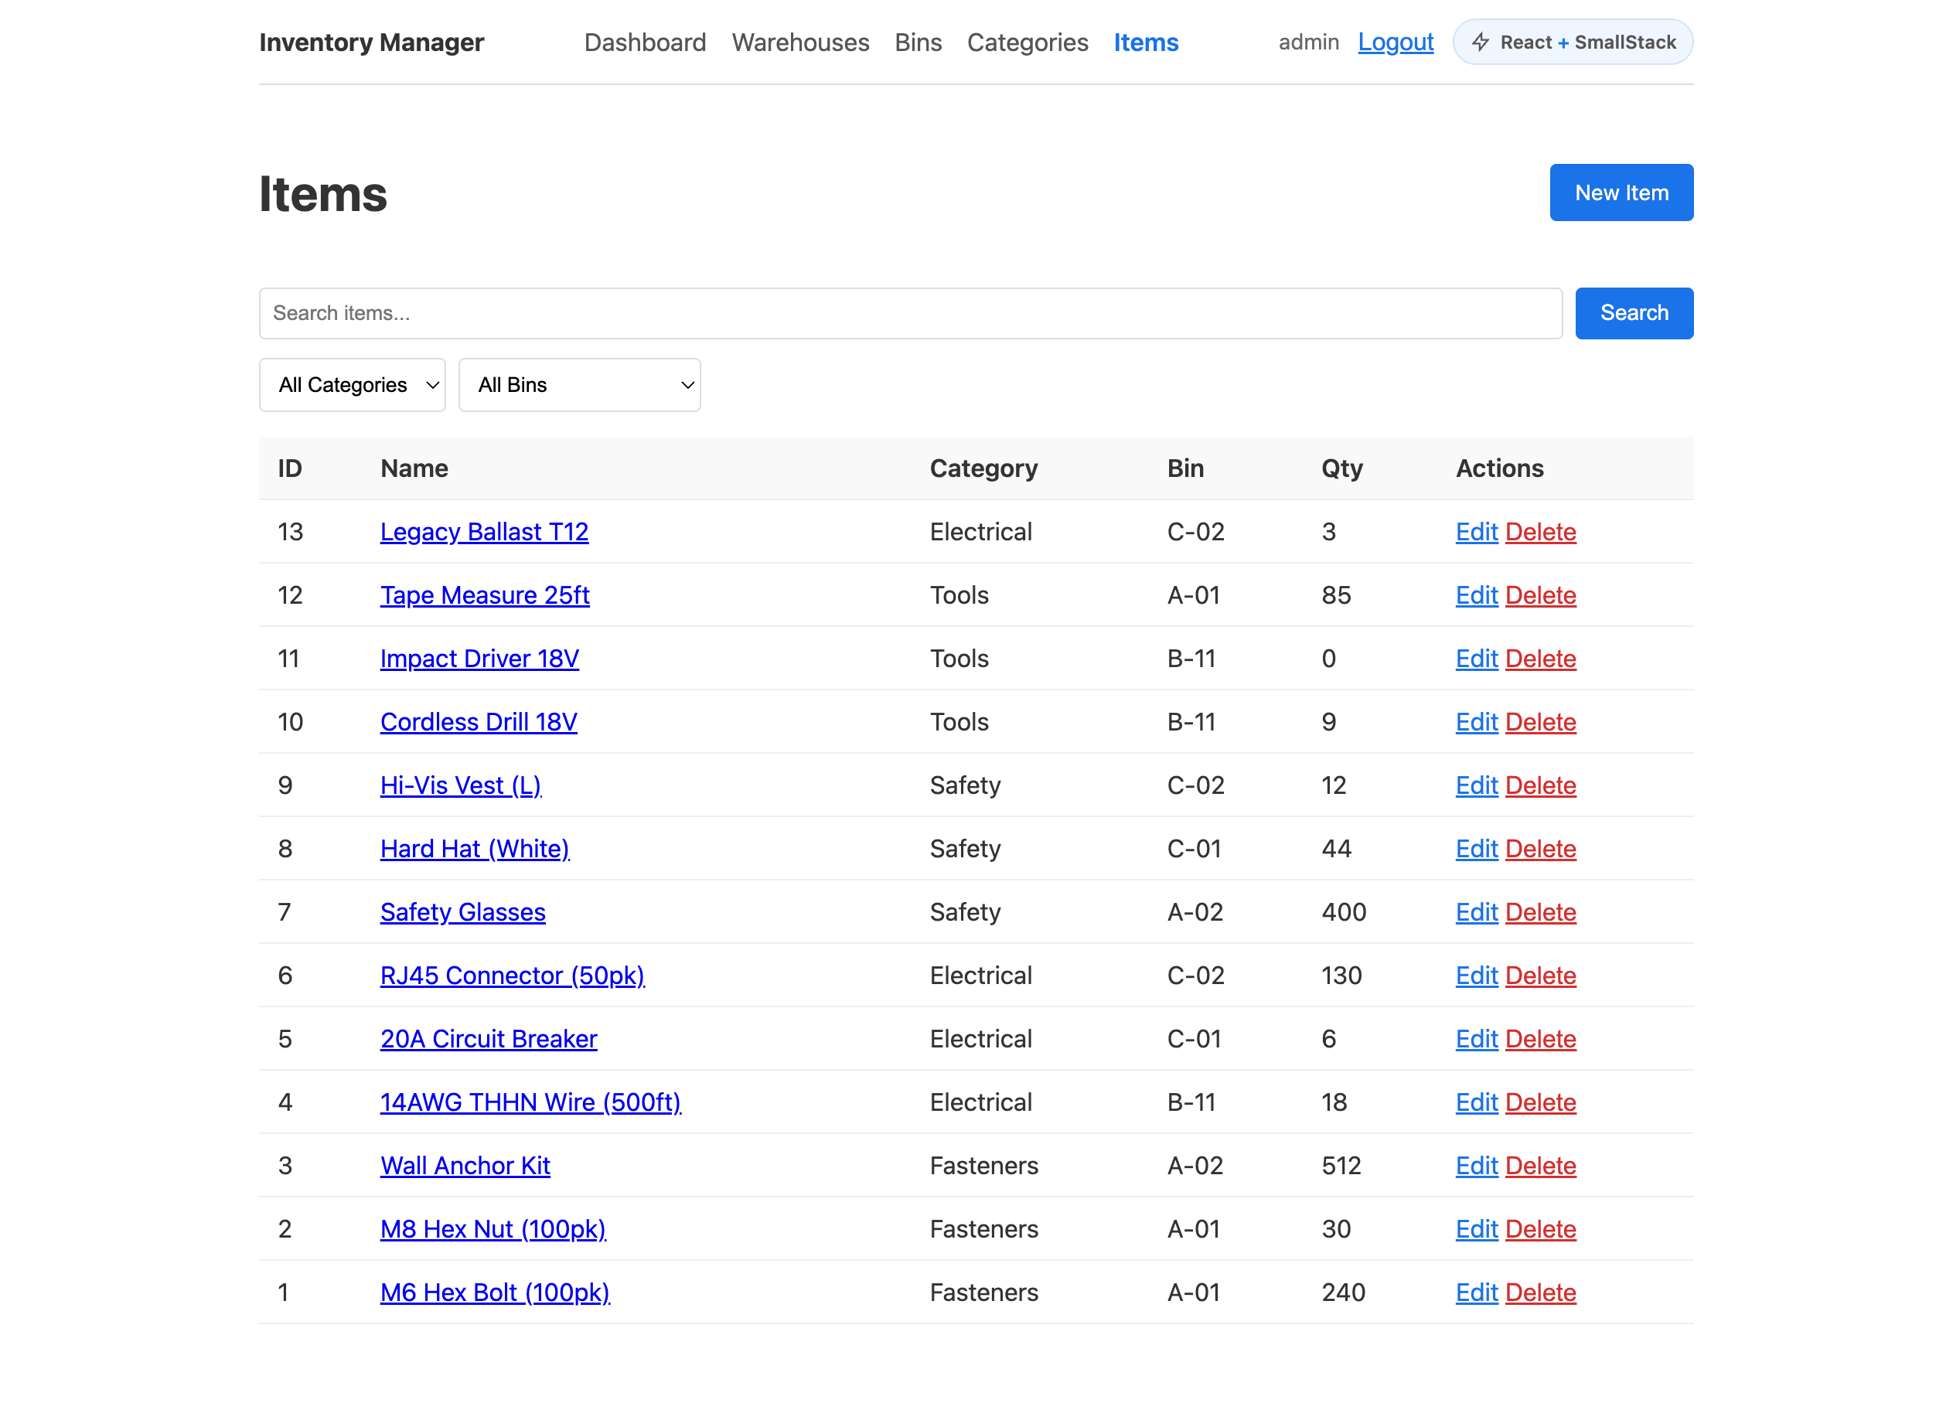Open the Warehouses nav item
Image resolution: width=1953 pixels, height=1410 pixels.
[x=800, y=43]
